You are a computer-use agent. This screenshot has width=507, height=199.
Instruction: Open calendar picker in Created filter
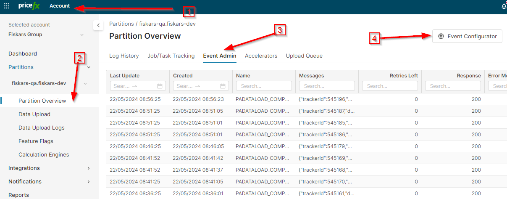pyautogui.click(x=223, y=86)
